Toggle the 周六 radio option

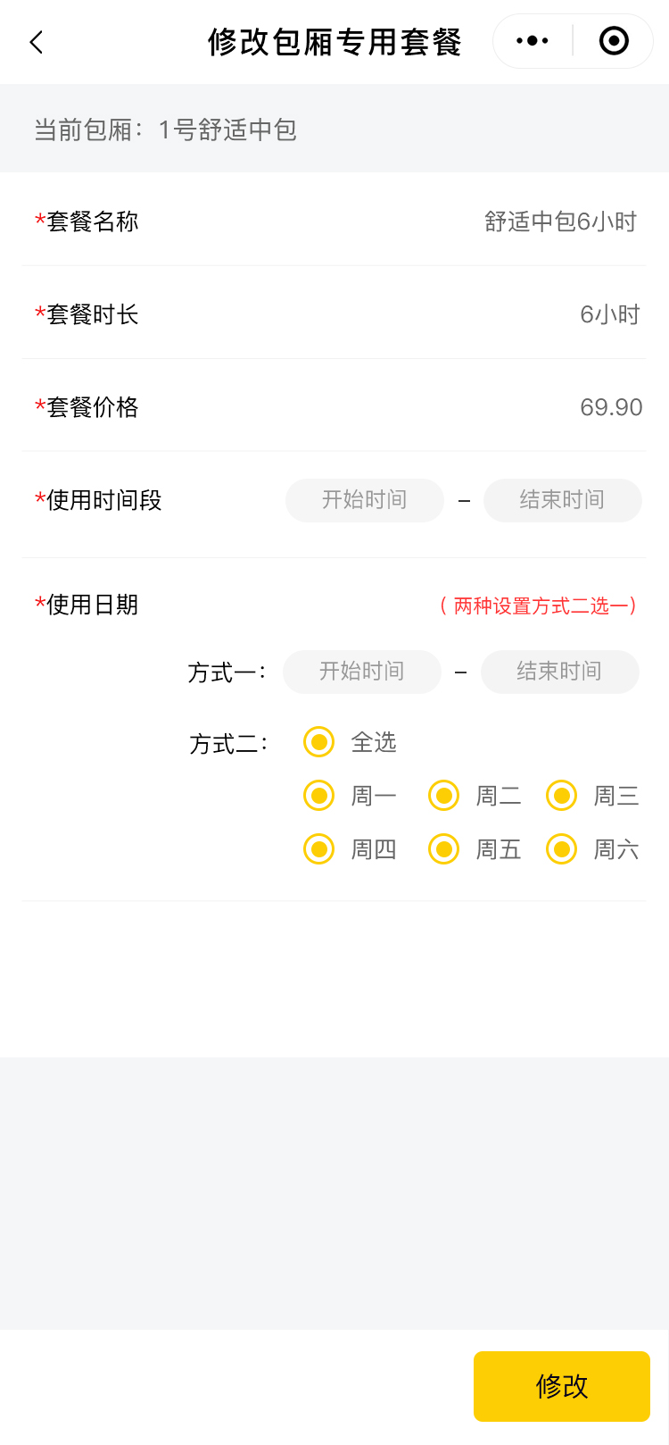click(561, 849)
